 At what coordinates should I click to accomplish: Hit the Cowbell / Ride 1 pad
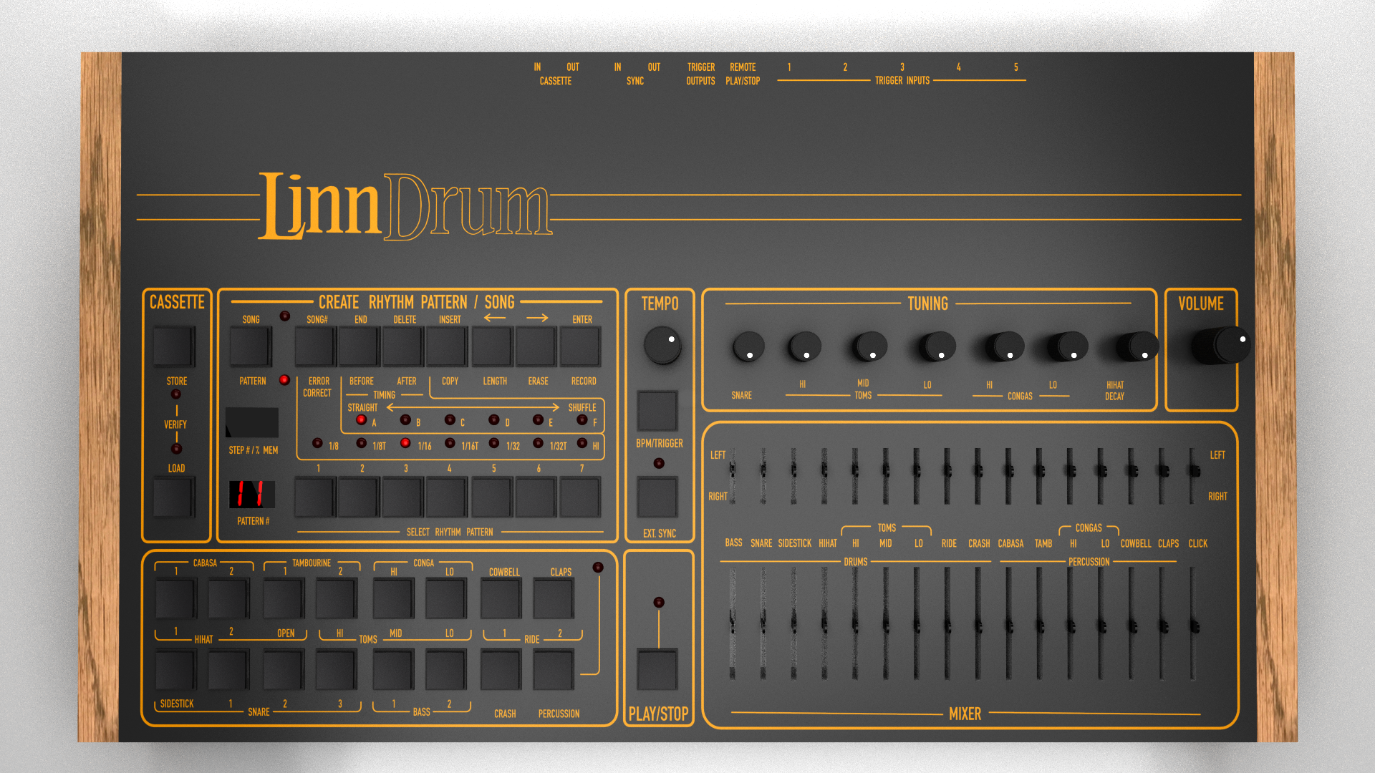tap(501, 599)
